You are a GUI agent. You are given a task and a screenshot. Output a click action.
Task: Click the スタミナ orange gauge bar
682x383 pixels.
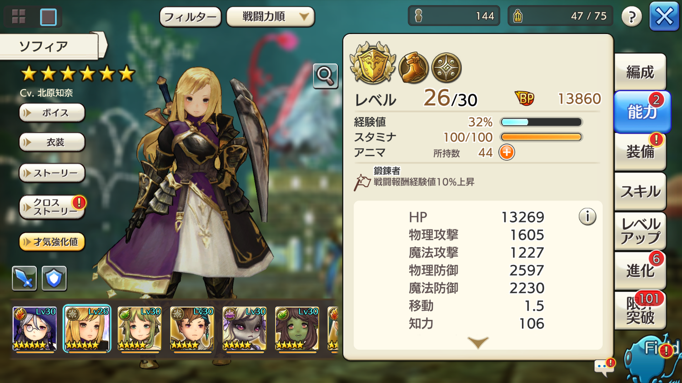[541, 137]
